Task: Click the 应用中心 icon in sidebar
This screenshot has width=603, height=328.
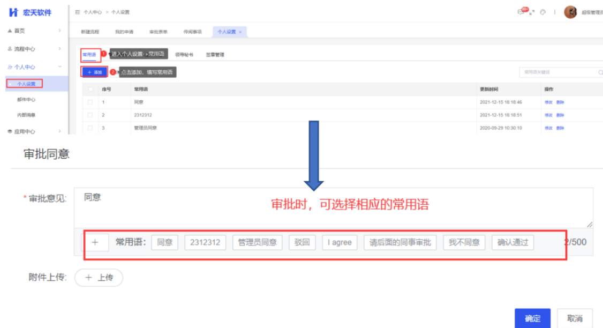Action: [x=10, y=132]
